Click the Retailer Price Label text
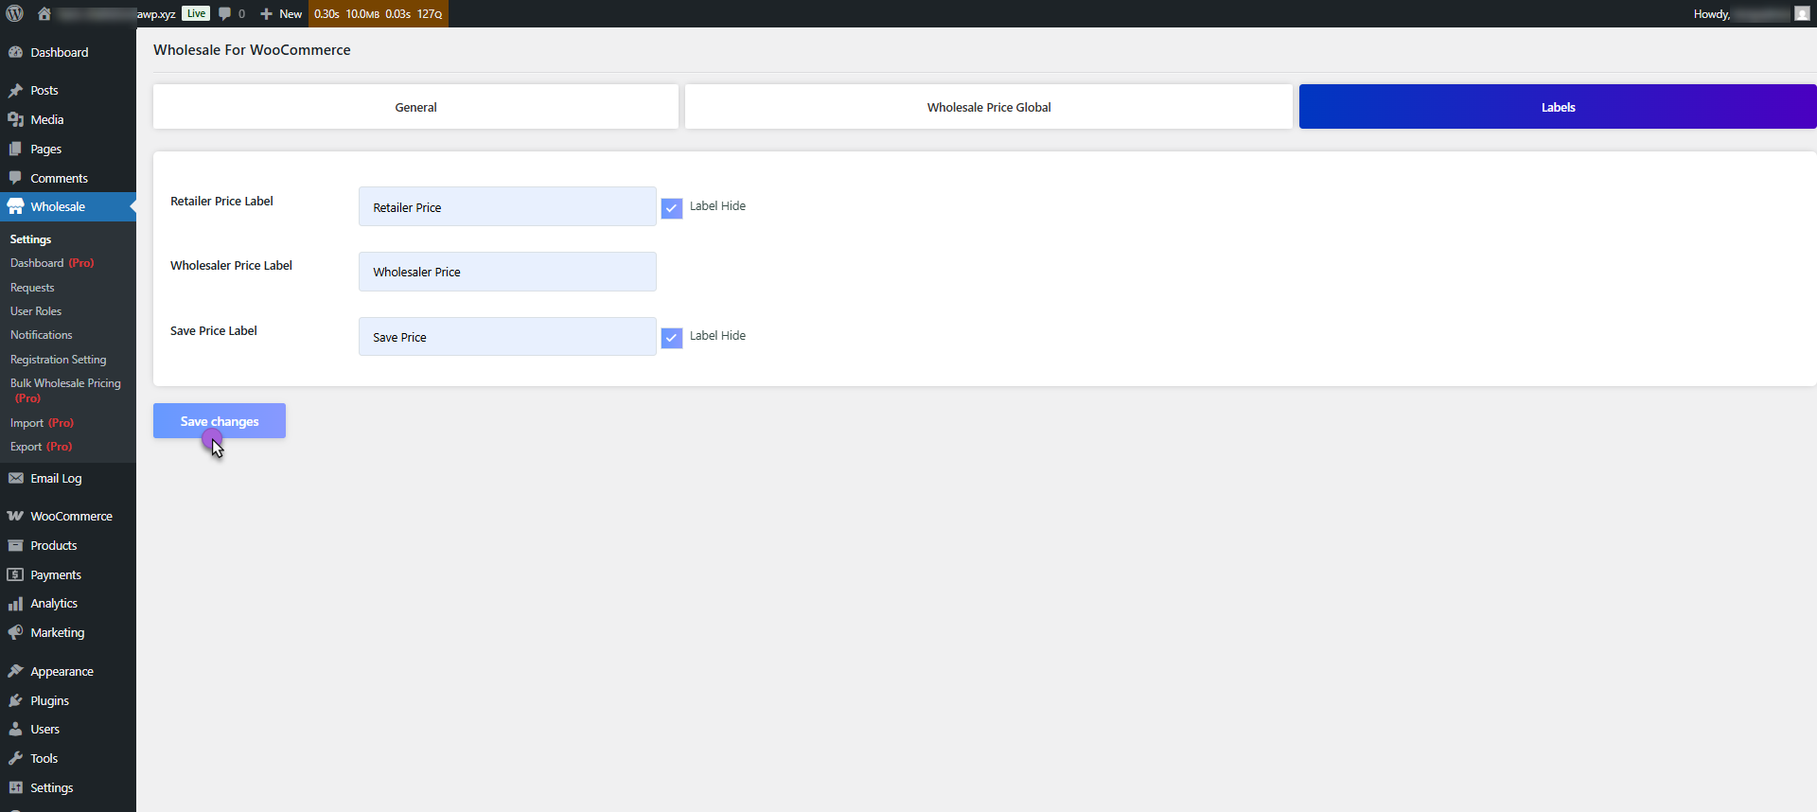Image resolution: width=1817 pixels, height=812 pixels. tap(221, 201)
